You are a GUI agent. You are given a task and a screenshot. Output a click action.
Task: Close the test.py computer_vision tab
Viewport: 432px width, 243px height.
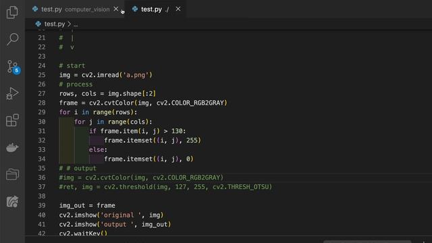coord(116,9)
